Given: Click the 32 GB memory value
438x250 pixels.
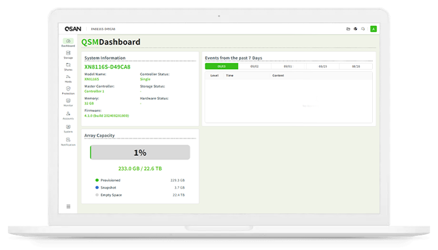Looking at the screenshot, I should [x=89, y=104].
